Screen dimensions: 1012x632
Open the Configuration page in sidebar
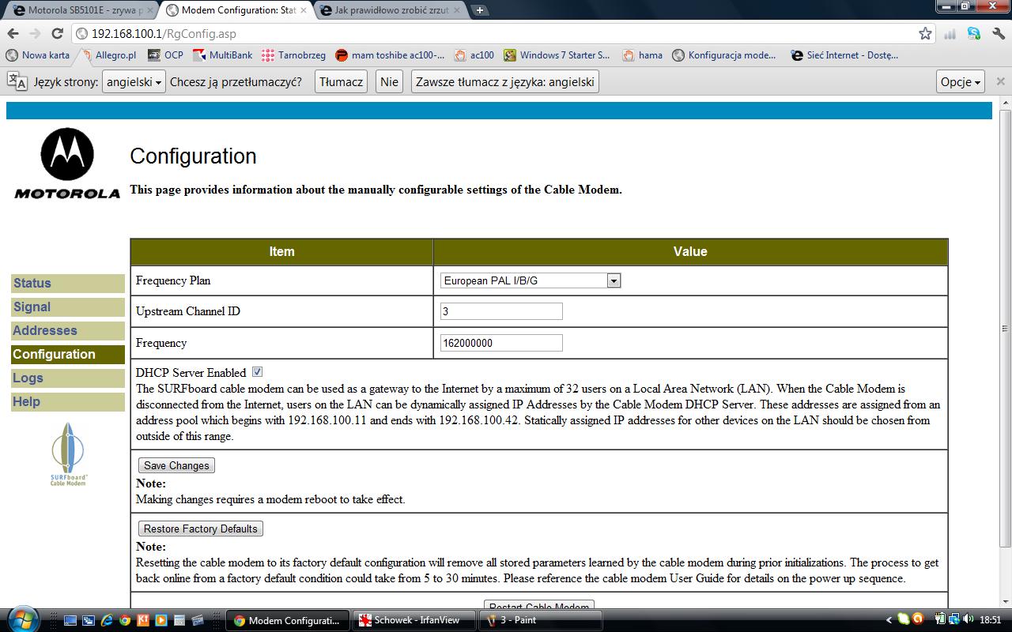[x=68, y=355]
